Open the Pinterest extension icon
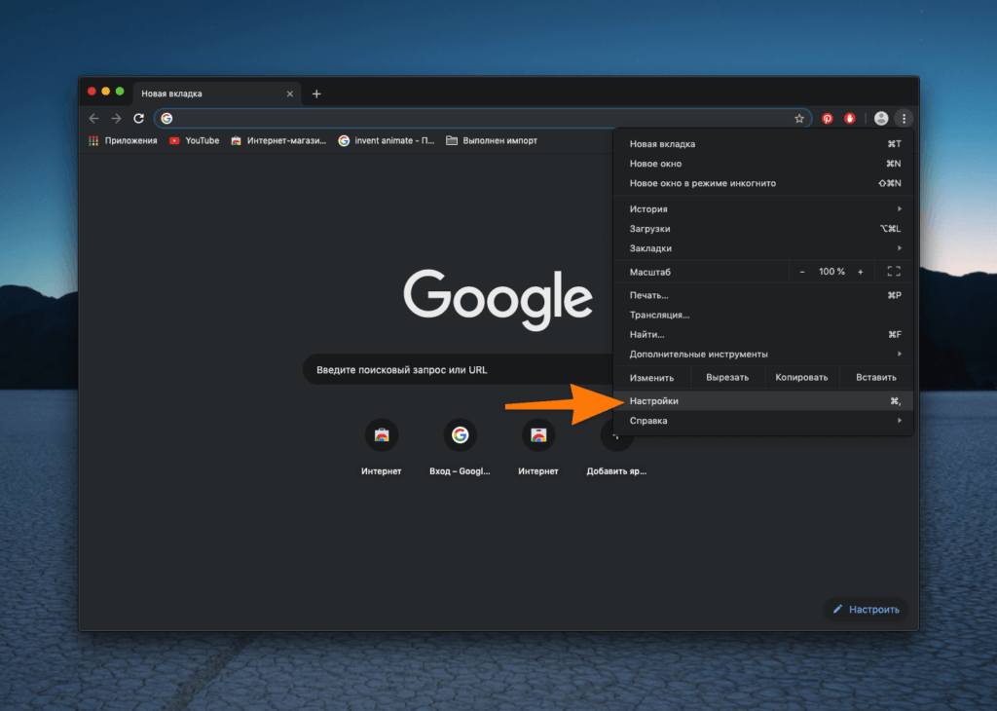Image resolution: width=997 pixels, height=711 pixels. pyautogui.click(x=828, y=118)
